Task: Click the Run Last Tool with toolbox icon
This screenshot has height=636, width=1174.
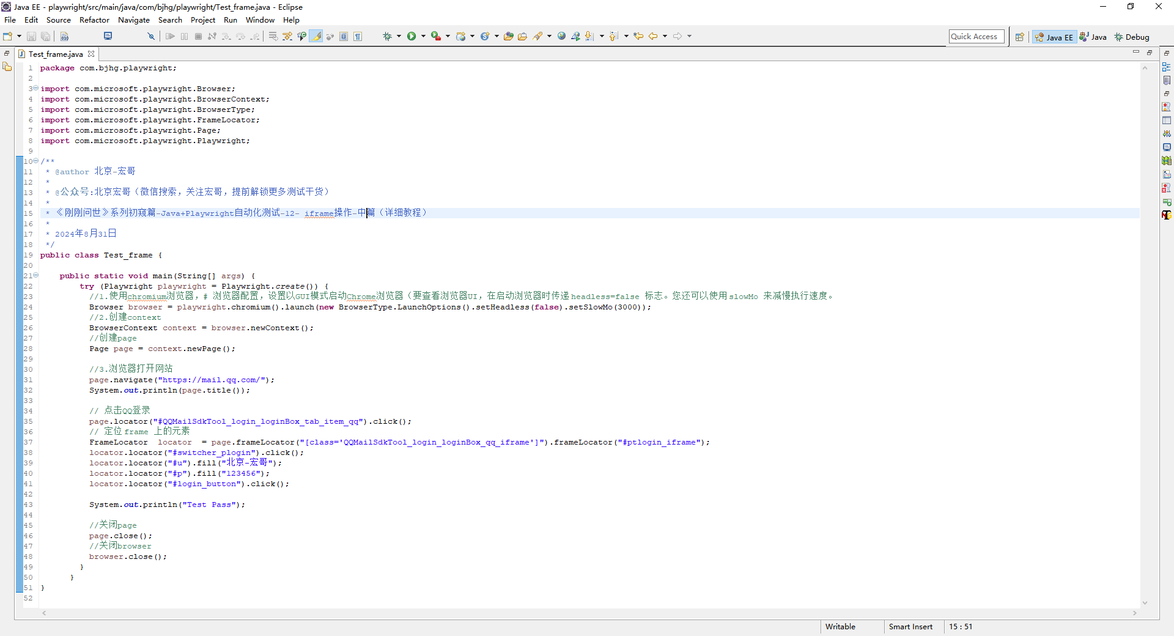Action: point(435,37)
